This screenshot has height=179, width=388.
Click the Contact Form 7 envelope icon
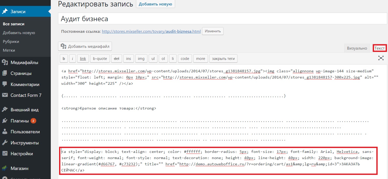5,95
